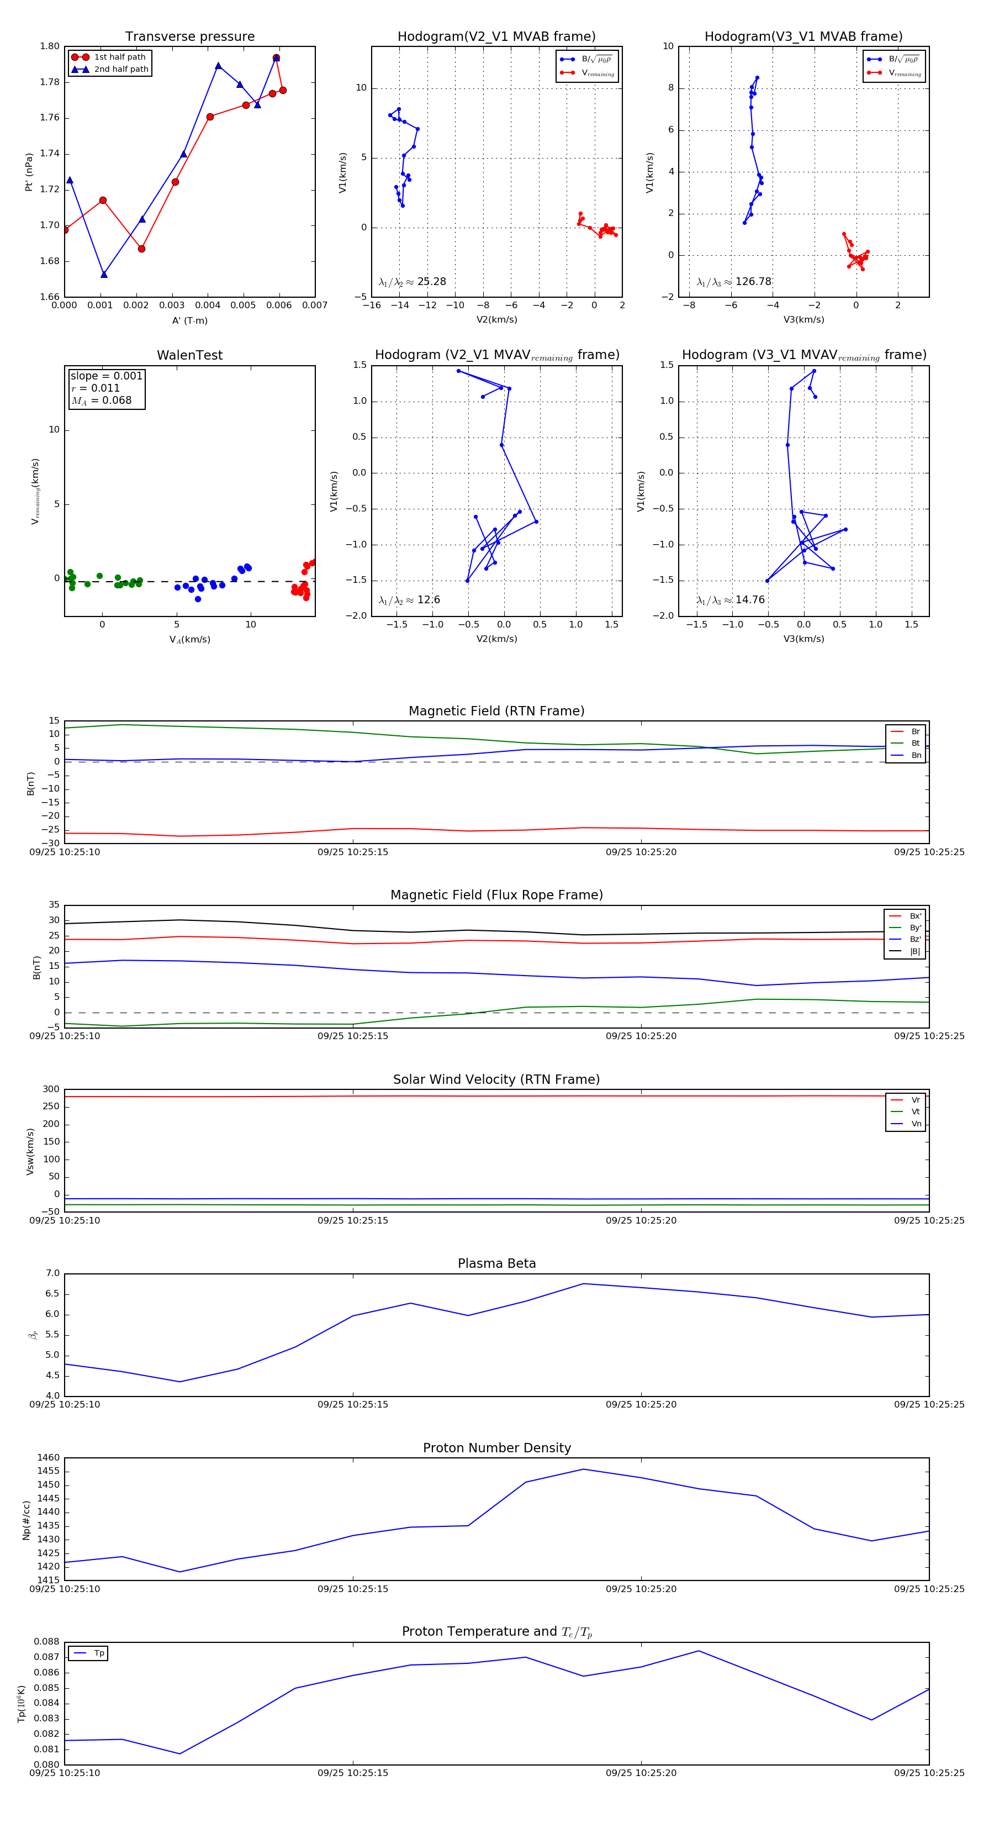The width and height of the screenshot is (994, 1823).
Task: Click the Pt' (nPa) axis label
Action: 29,172
